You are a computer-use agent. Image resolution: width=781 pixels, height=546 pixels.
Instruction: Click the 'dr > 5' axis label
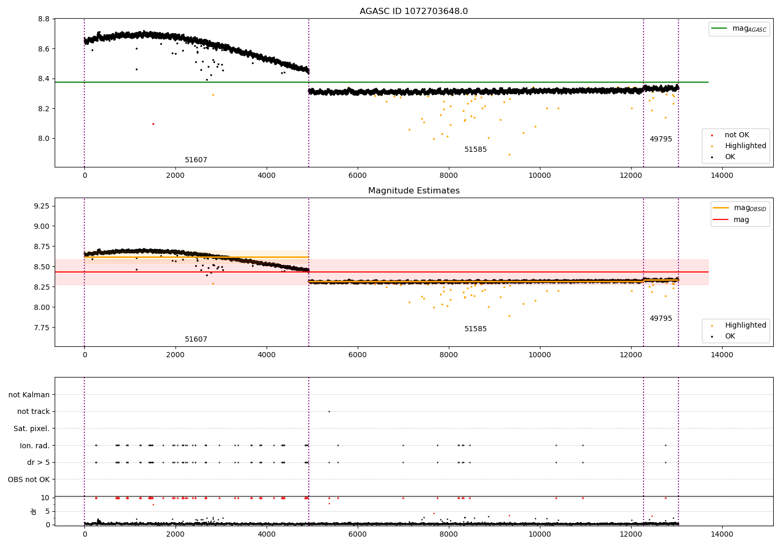click(x=39, y=462)
